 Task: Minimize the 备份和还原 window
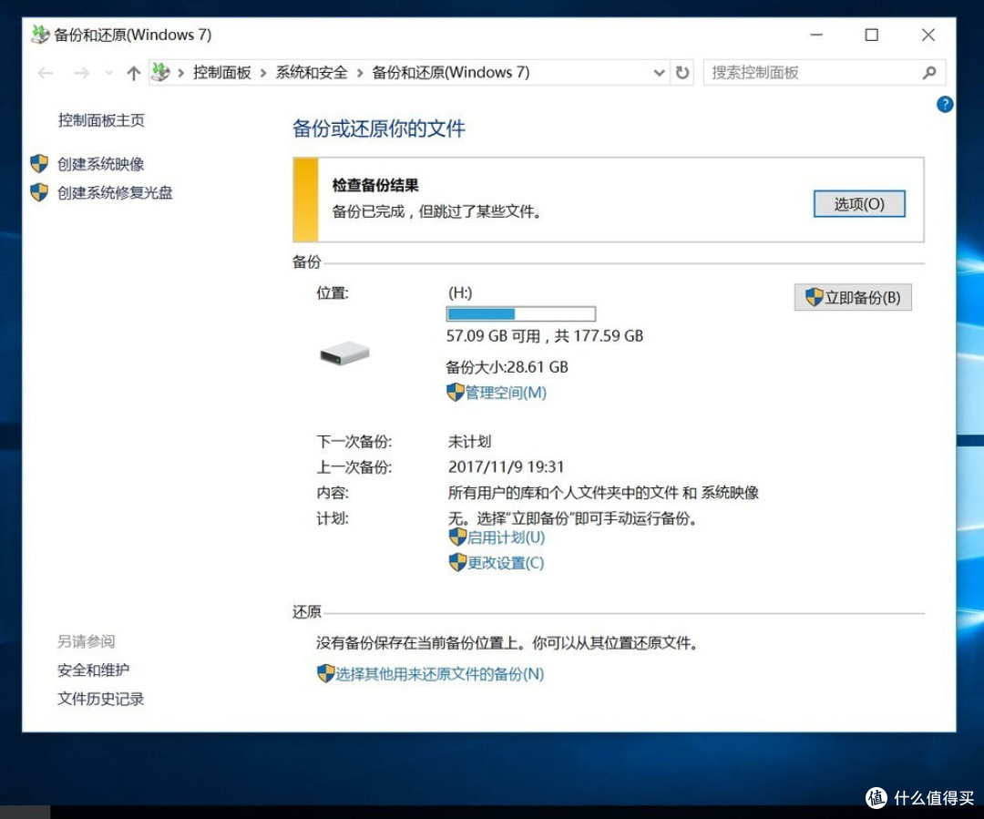tap(815, 35)
